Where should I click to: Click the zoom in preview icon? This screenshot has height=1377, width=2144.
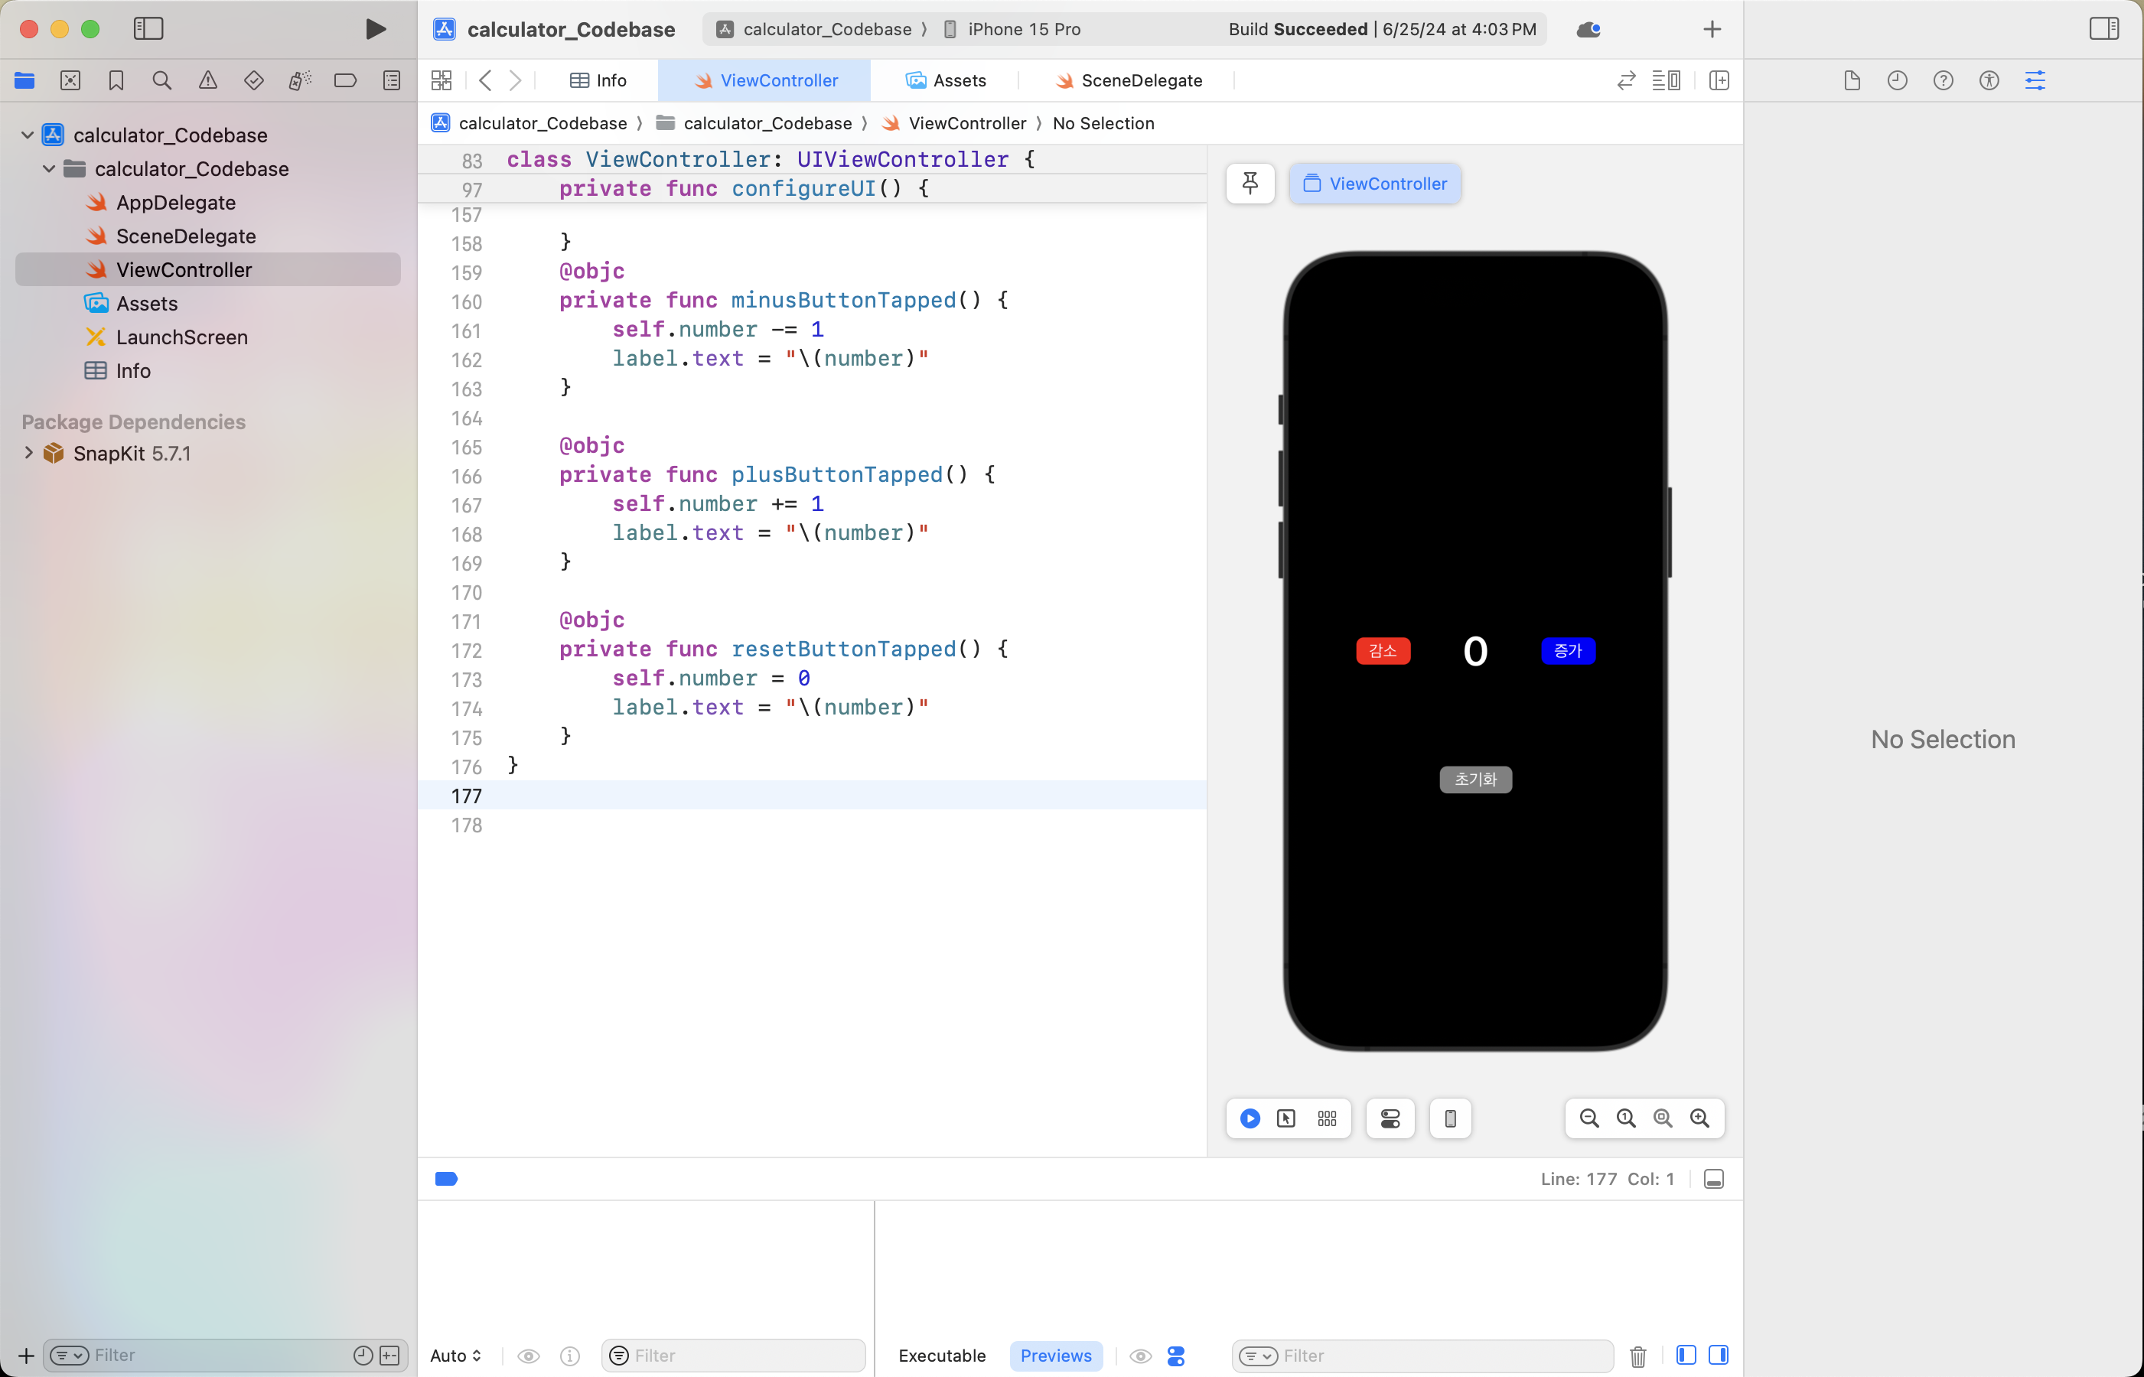(1699, 1118)
